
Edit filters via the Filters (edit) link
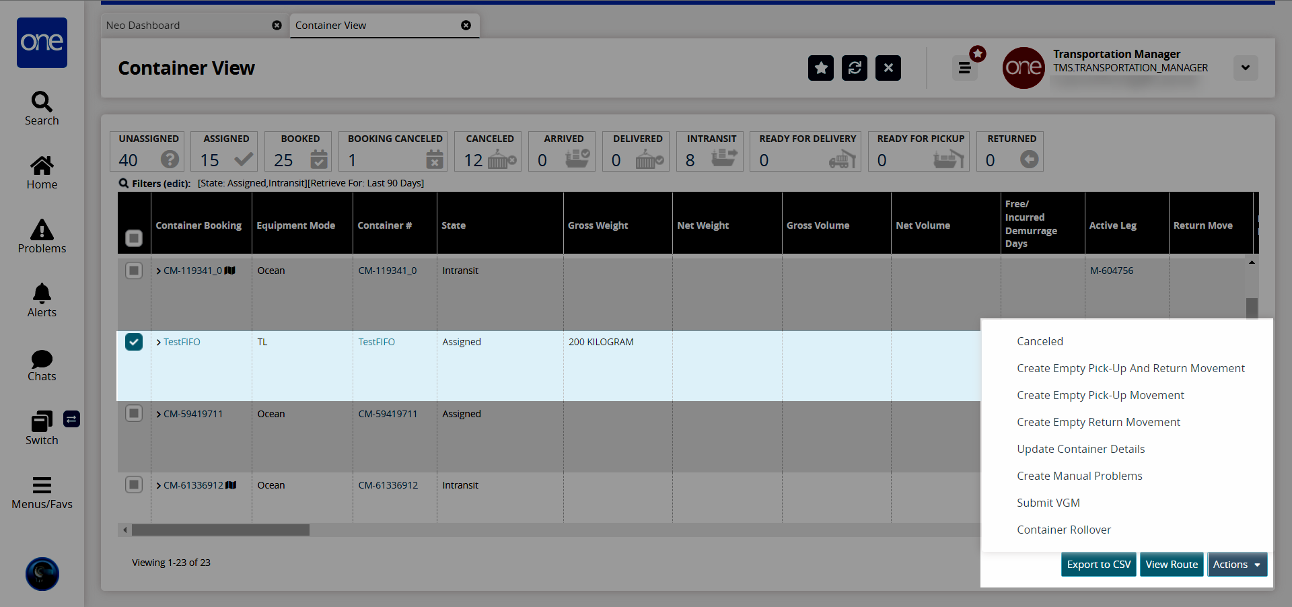coord(161,183)
